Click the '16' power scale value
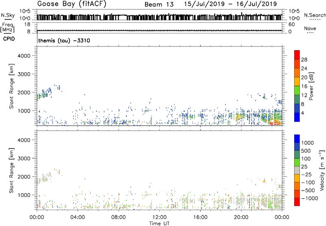 coord(304,86)
